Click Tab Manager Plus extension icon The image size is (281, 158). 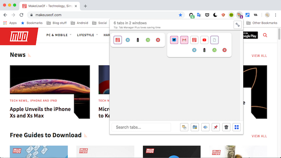(x=239, y=15)
